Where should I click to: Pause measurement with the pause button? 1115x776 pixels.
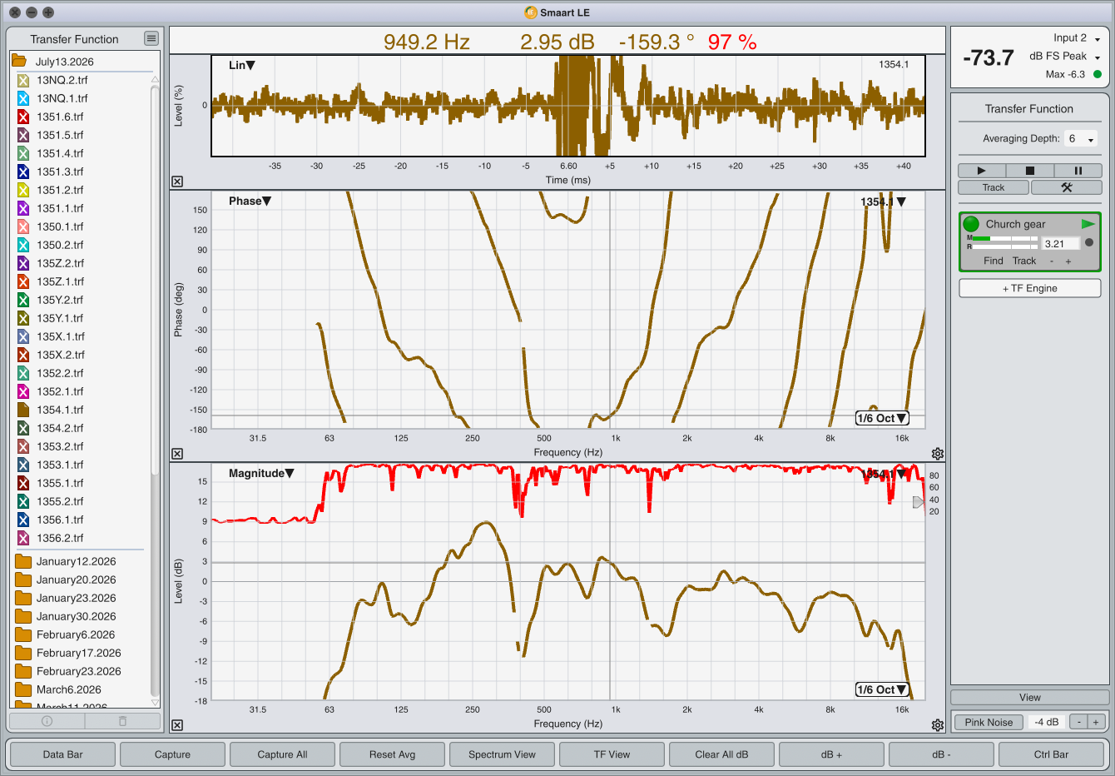coord(1078,171)
